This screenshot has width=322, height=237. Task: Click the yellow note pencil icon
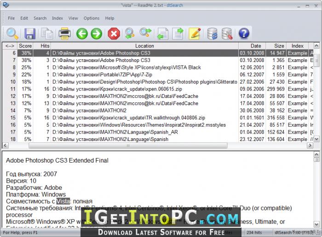coord(195,34)
